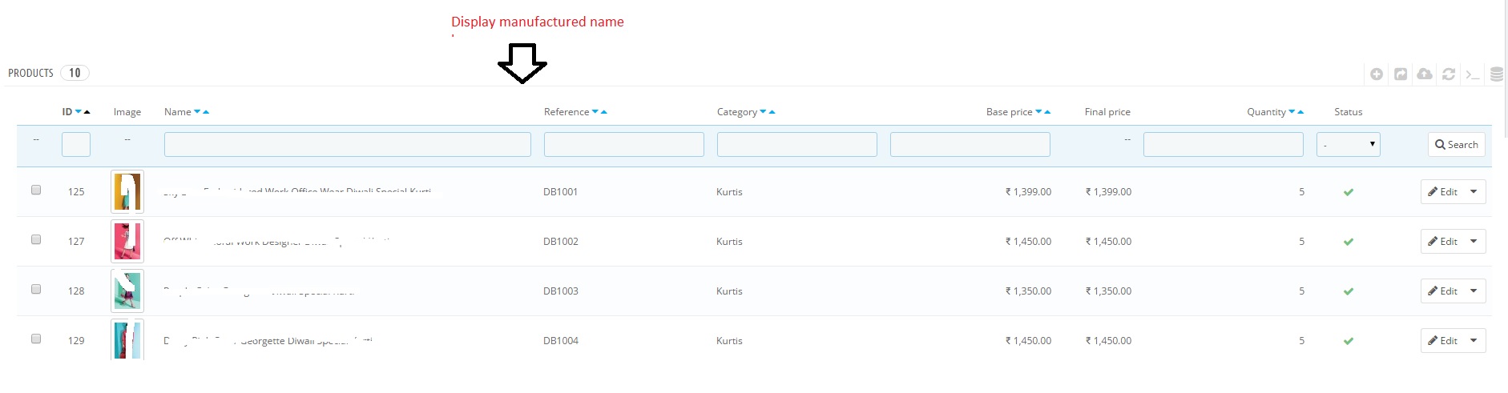Screen dimensions: 1508x393
Task: Check the row checkbox for product 129
Action: (x=36, y=339)
